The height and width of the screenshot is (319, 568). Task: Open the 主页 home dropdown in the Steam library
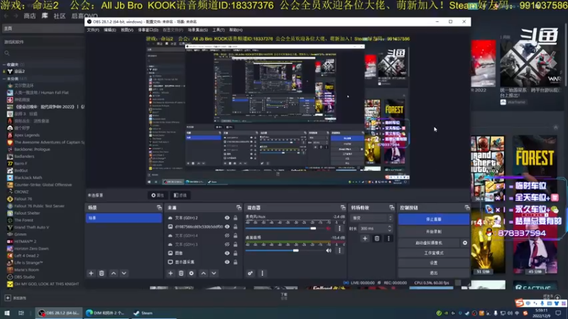43,28
